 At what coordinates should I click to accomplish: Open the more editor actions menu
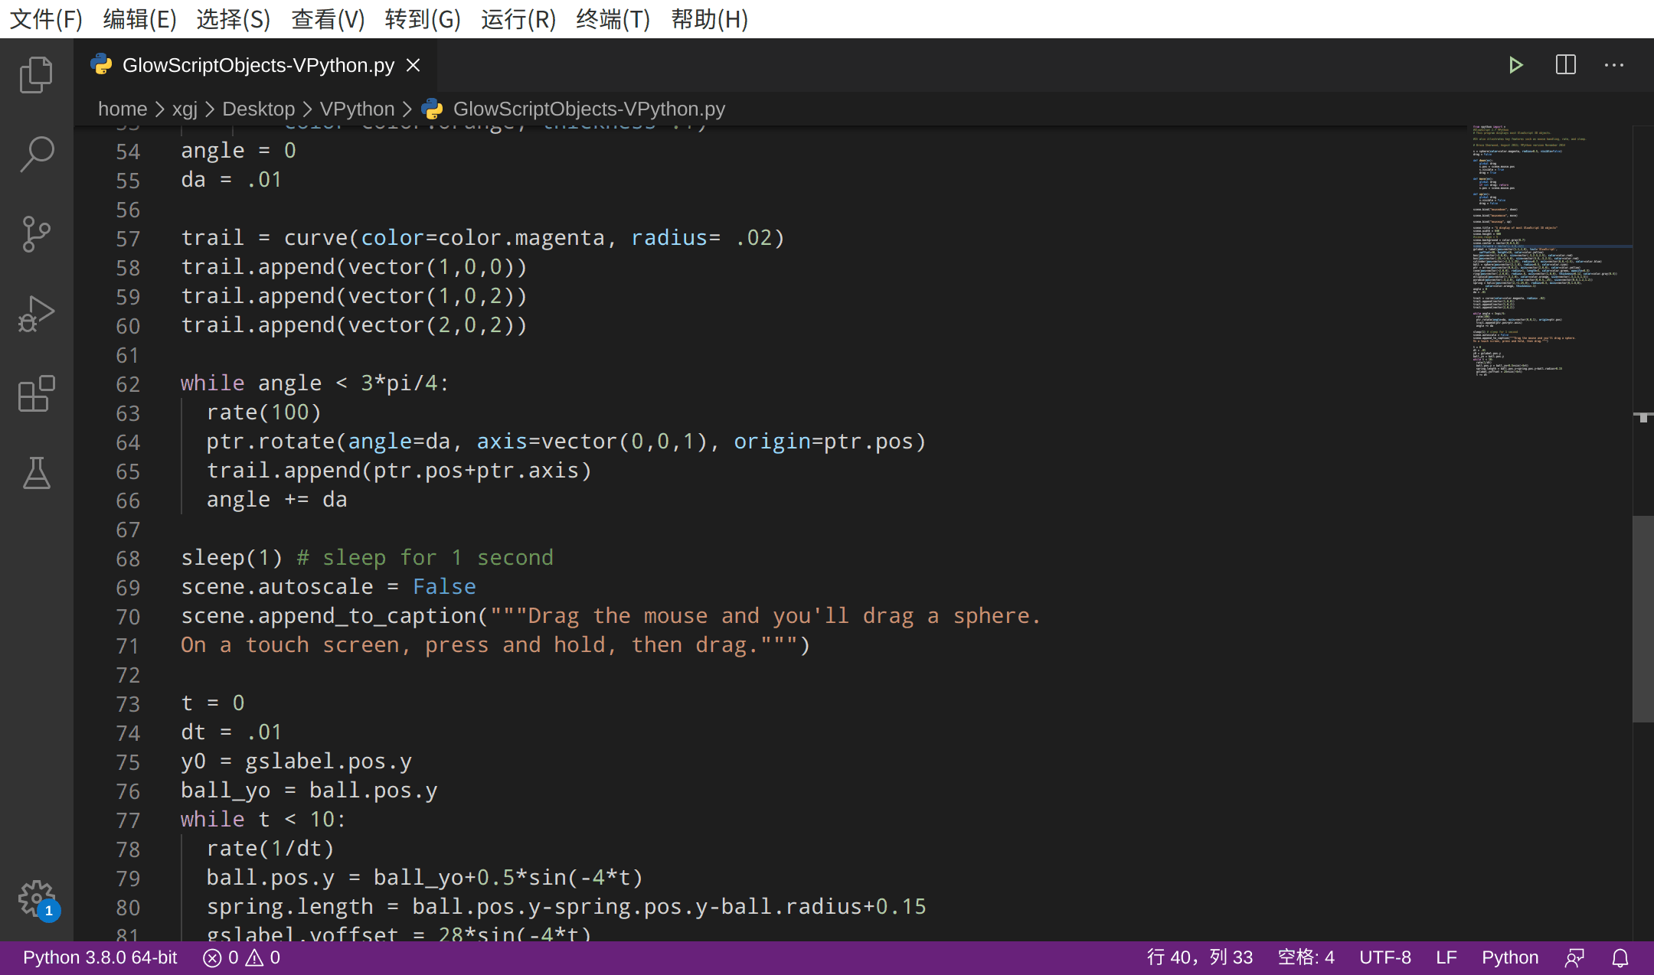point(1614,65)
